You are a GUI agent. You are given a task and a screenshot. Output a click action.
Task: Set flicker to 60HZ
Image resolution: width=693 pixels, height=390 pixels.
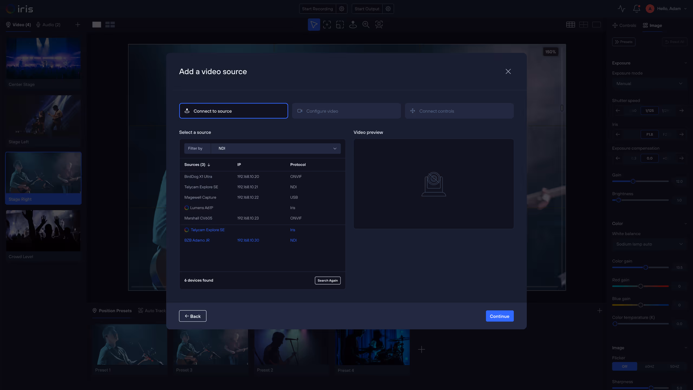click(x=649, y=366)
